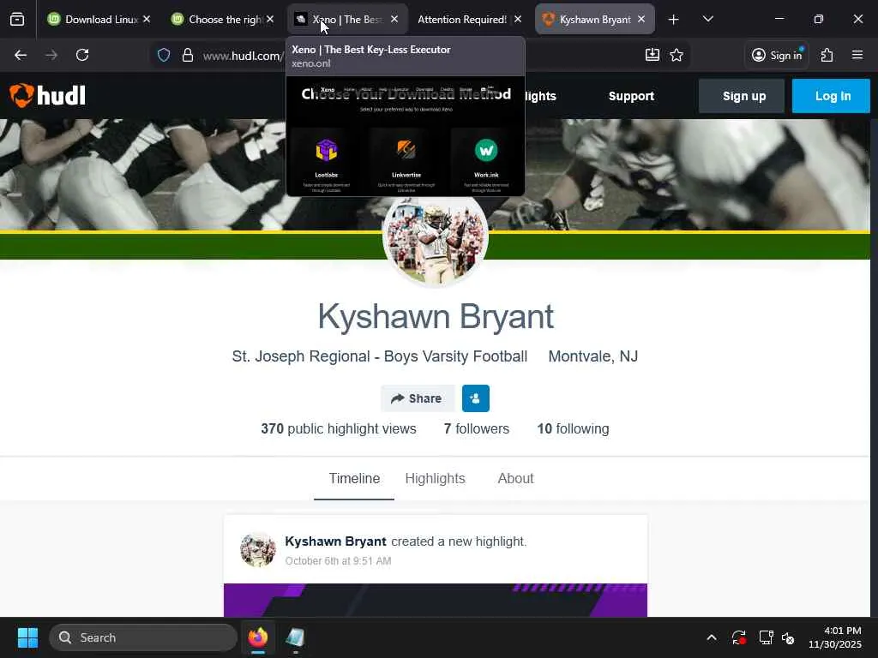878x658 pixels.
Task: Follow the athlete with blue person icon
Action: (x=475, y=398)
